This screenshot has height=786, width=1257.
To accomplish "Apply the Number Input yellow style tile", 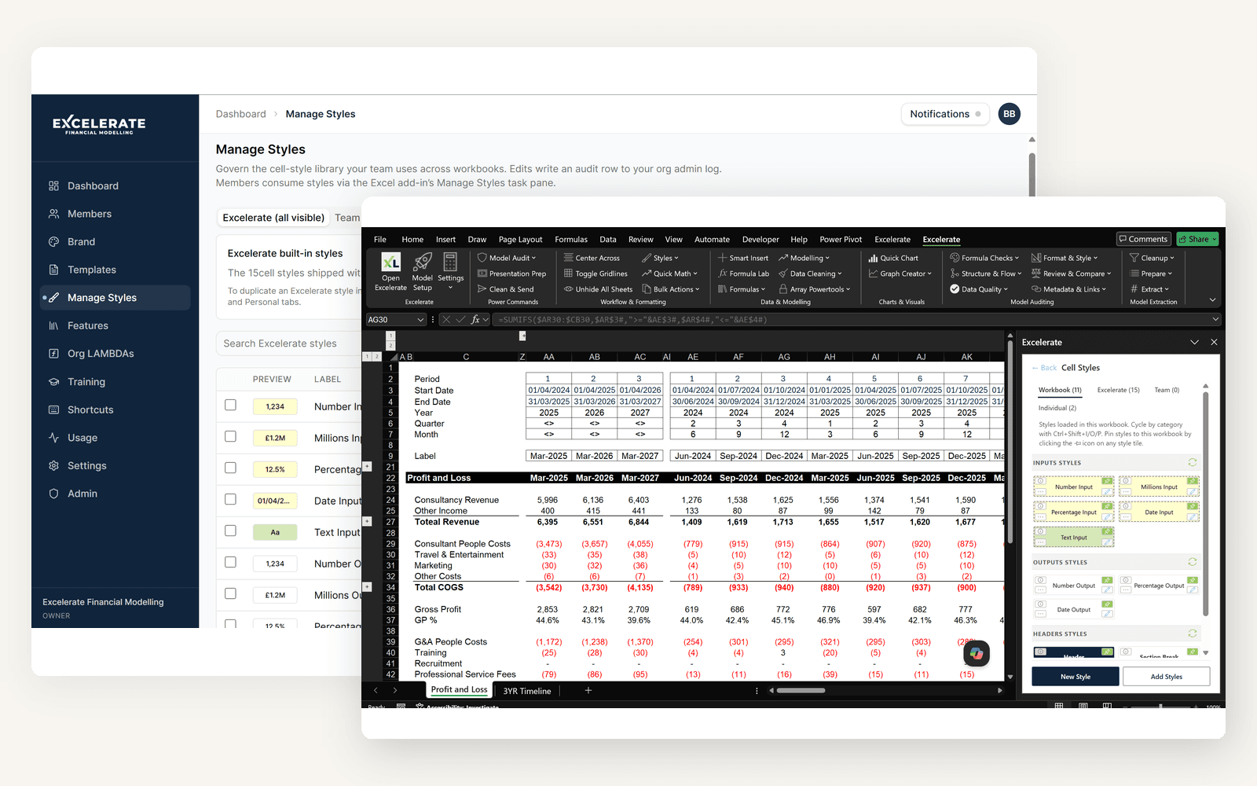I will [x=1073, y=487].
